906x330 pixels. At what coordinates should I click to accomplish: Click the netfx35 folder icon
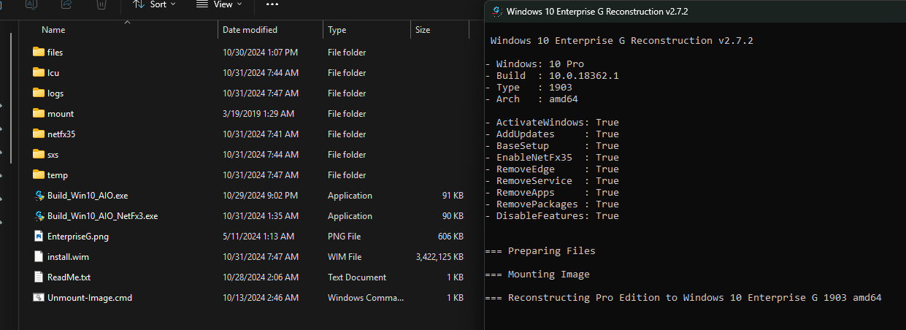point(39,134)
